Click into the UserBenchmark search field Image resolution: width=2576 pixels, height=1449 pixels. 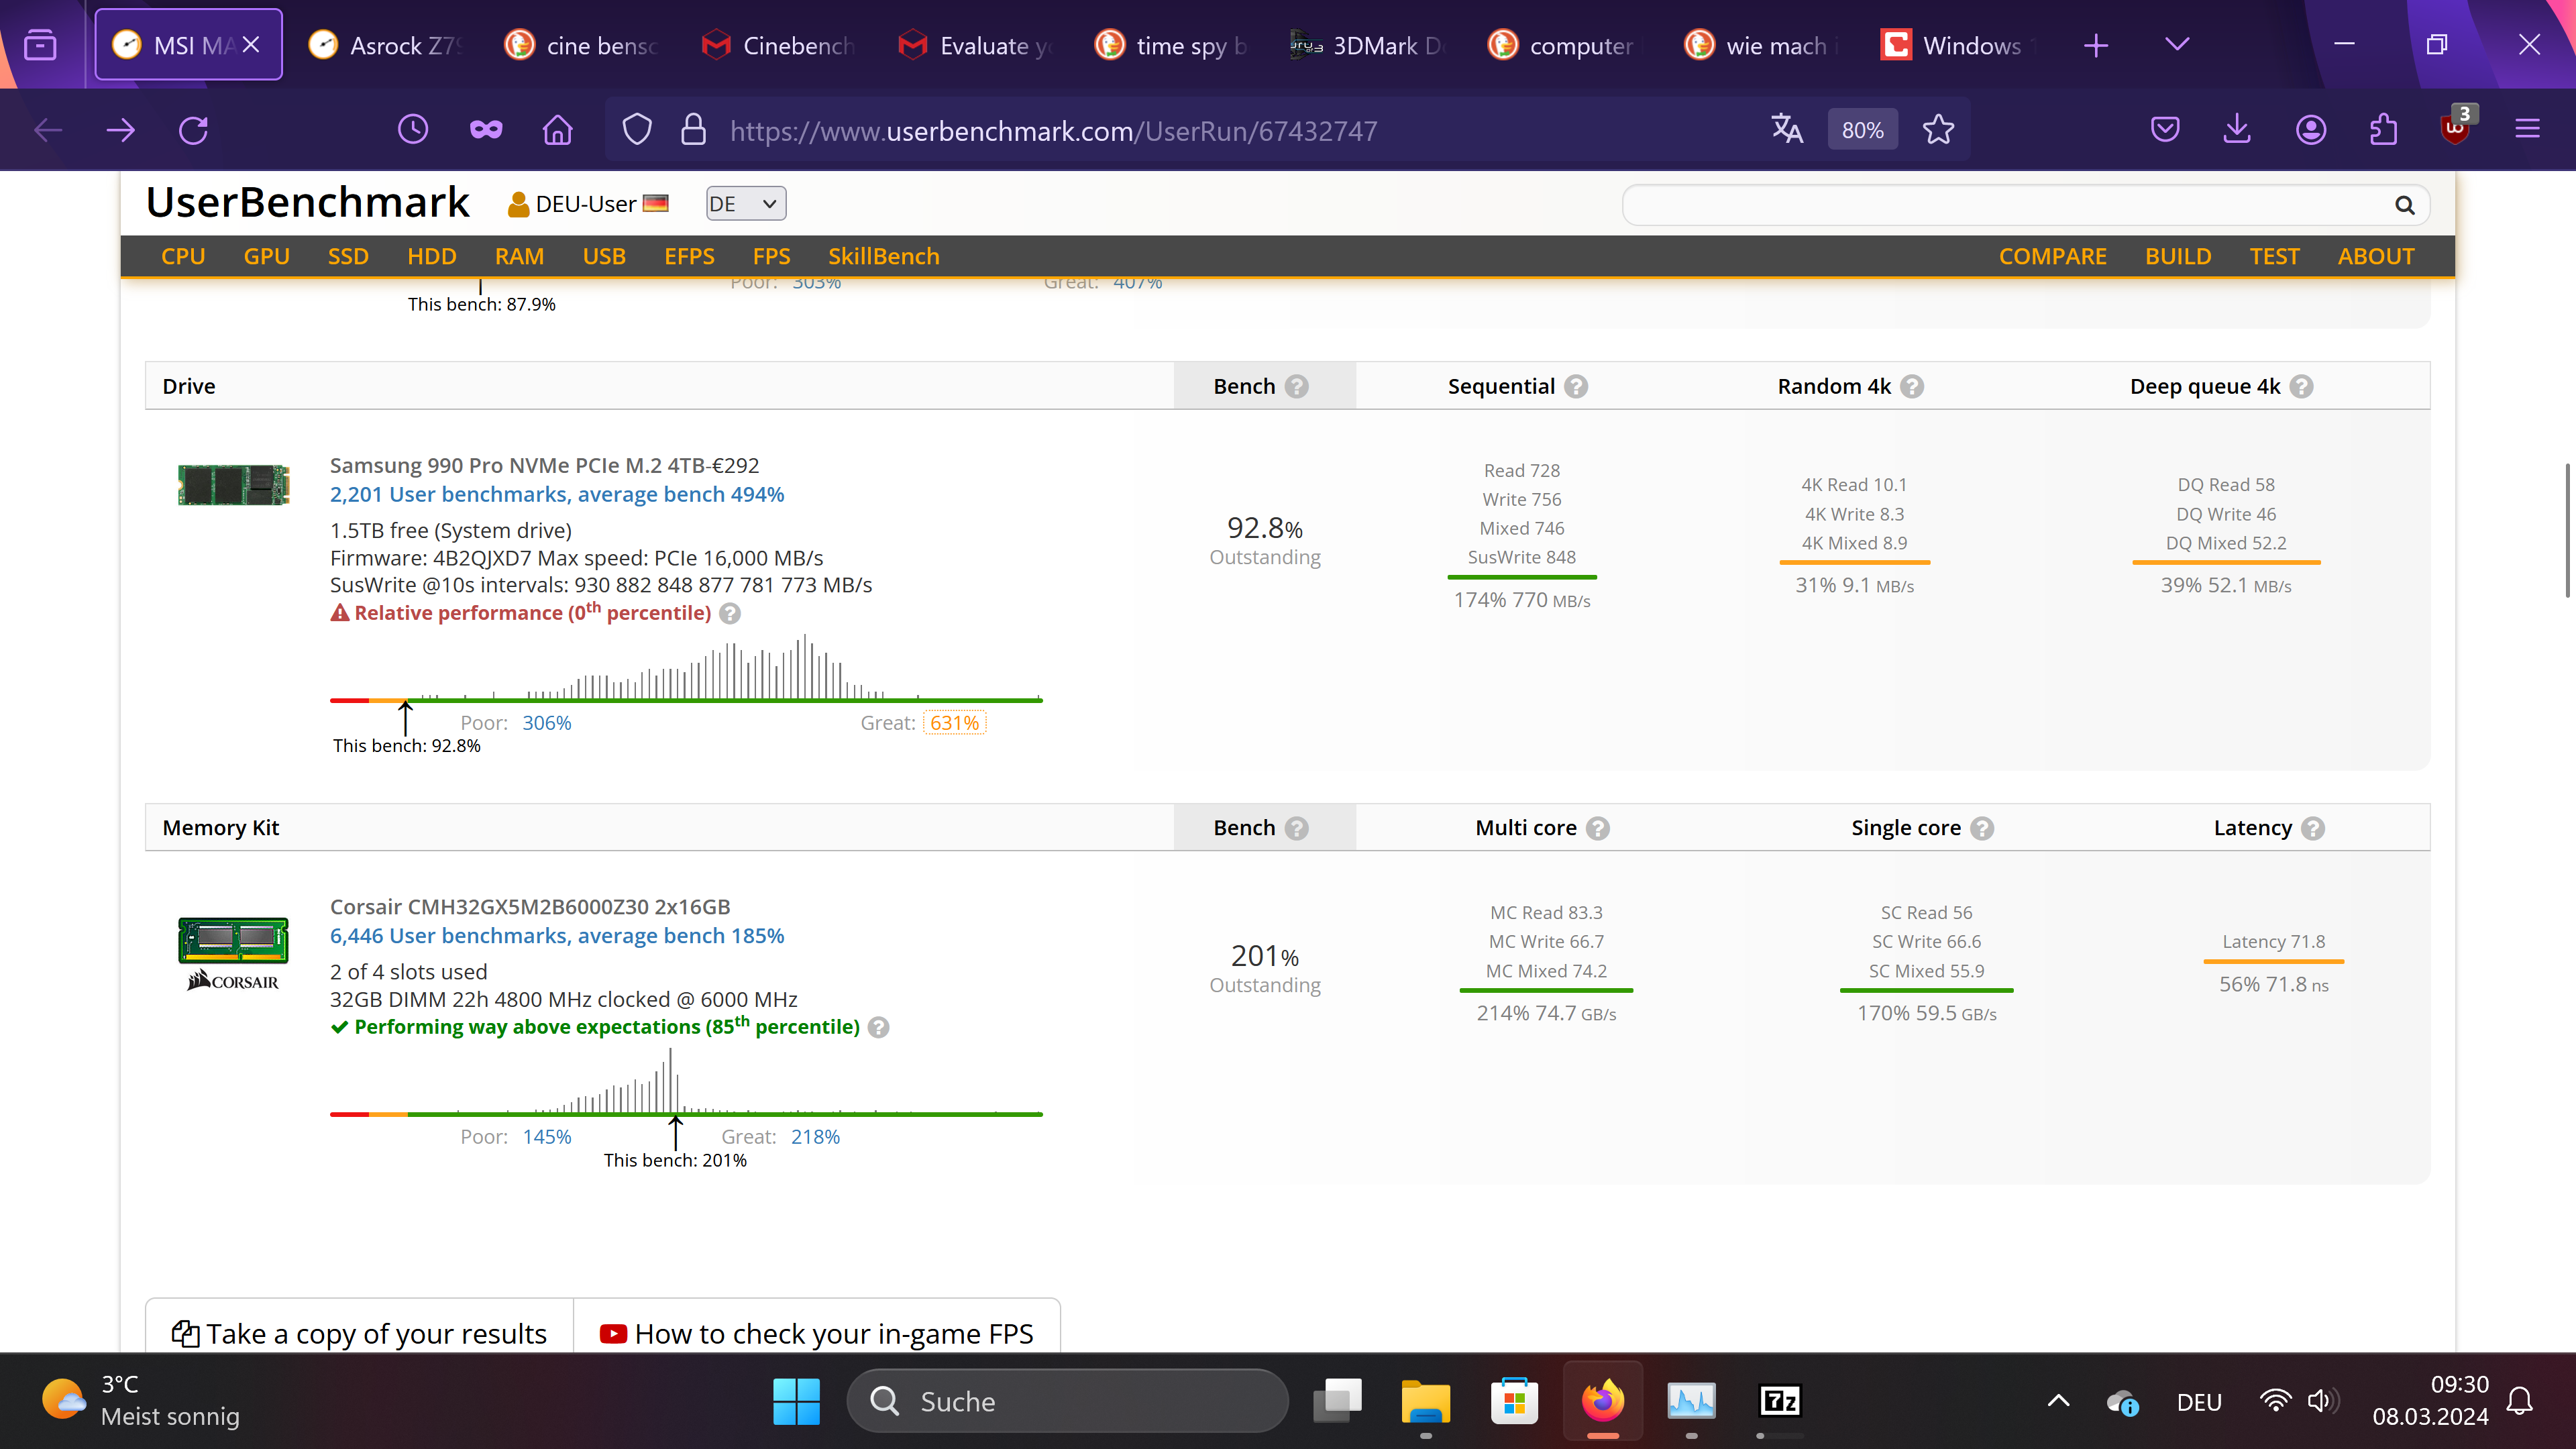pos(2000,205)
